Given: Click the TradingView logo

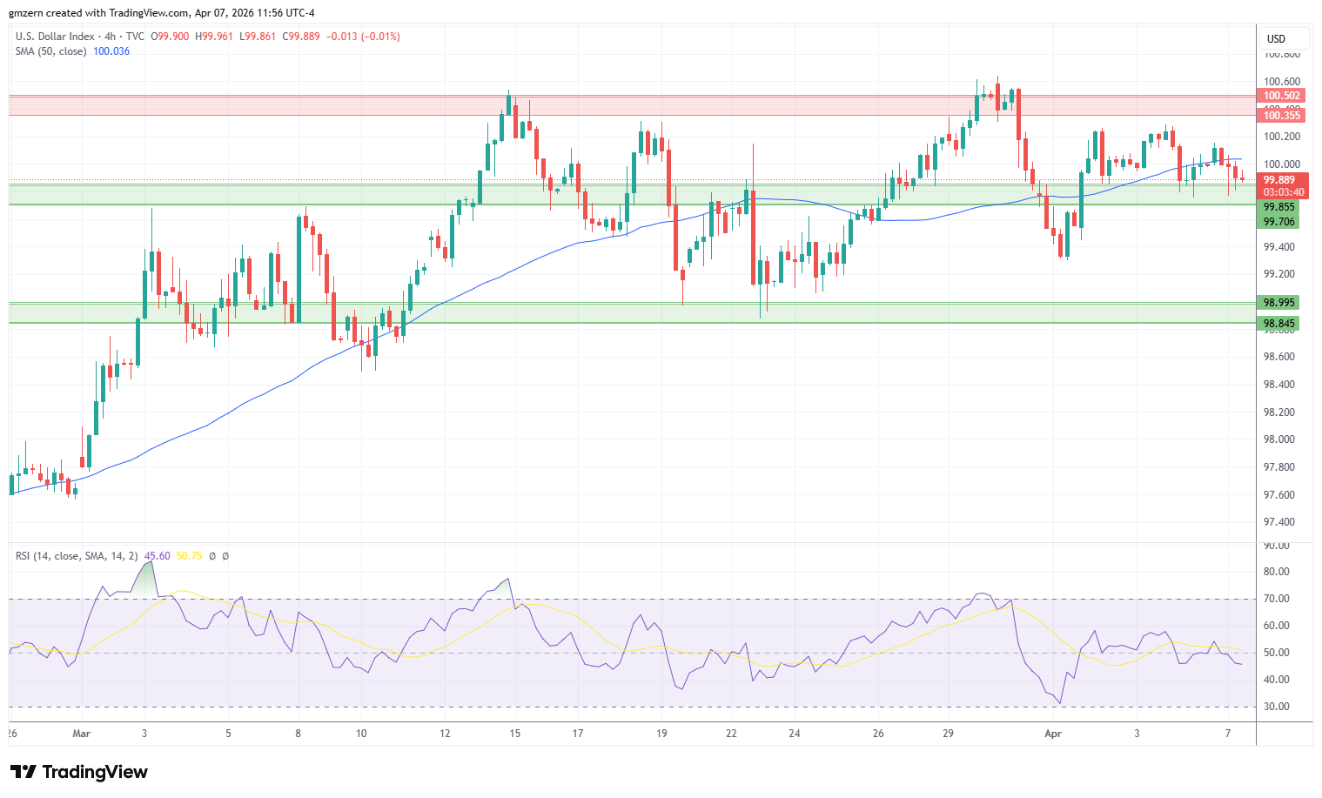Looking at the screenshot, I should point(79,772).
